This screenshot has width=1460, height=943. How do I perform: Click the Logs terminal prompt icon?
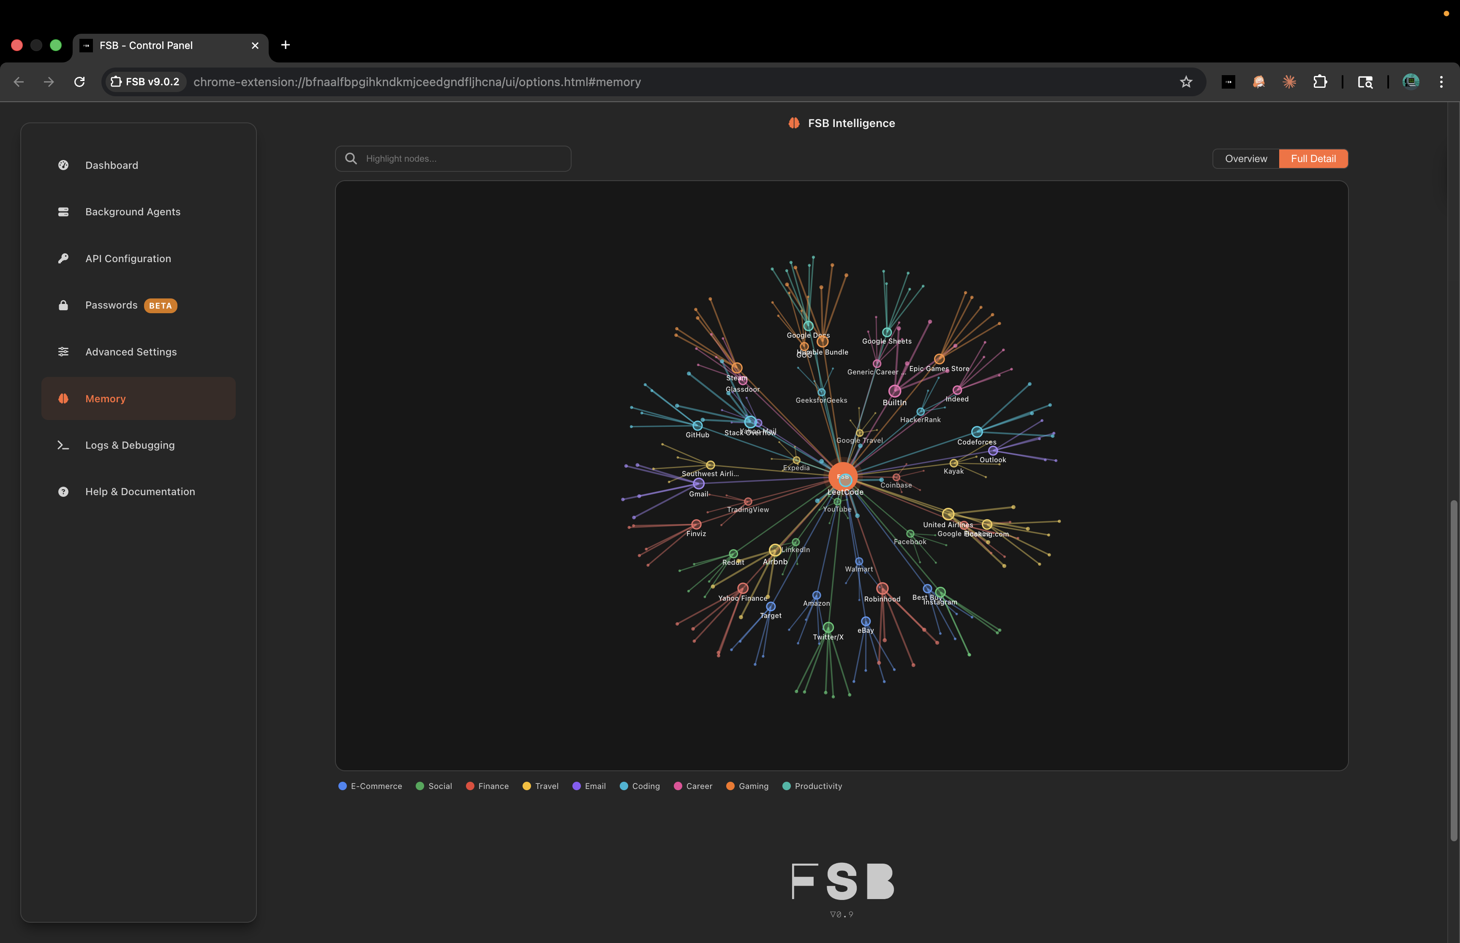[63, 445]
